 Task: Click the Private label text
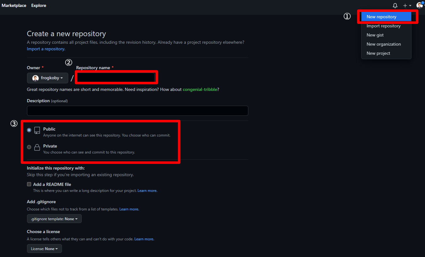click(x=50, y=146)
